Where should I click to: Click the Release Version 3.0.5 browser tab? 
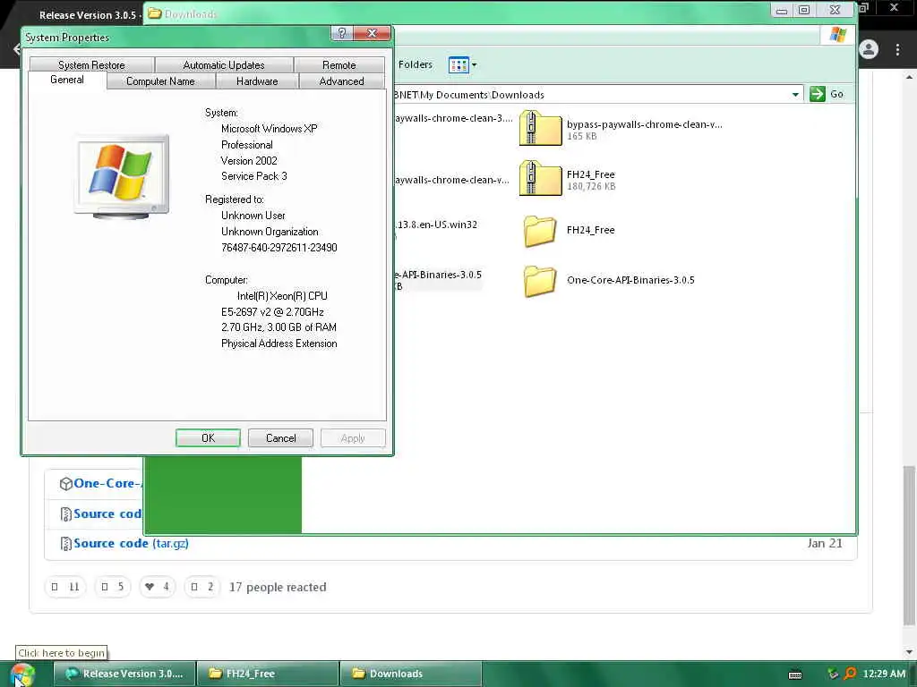[x=89, y=15]
